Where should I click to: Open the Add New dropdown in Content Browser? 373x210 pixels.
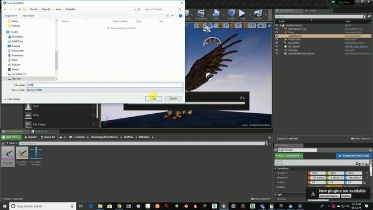click(x=11, y=137)
